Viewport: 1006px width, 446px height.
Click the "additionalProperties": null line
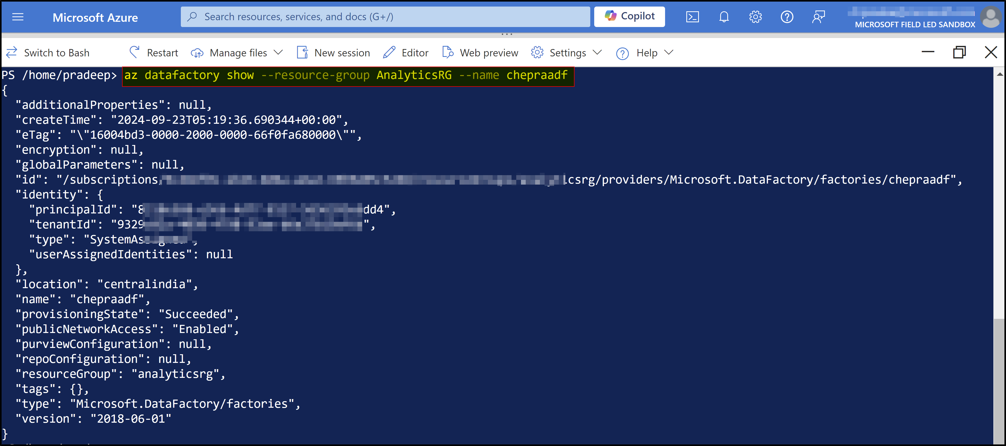[113, 105]
